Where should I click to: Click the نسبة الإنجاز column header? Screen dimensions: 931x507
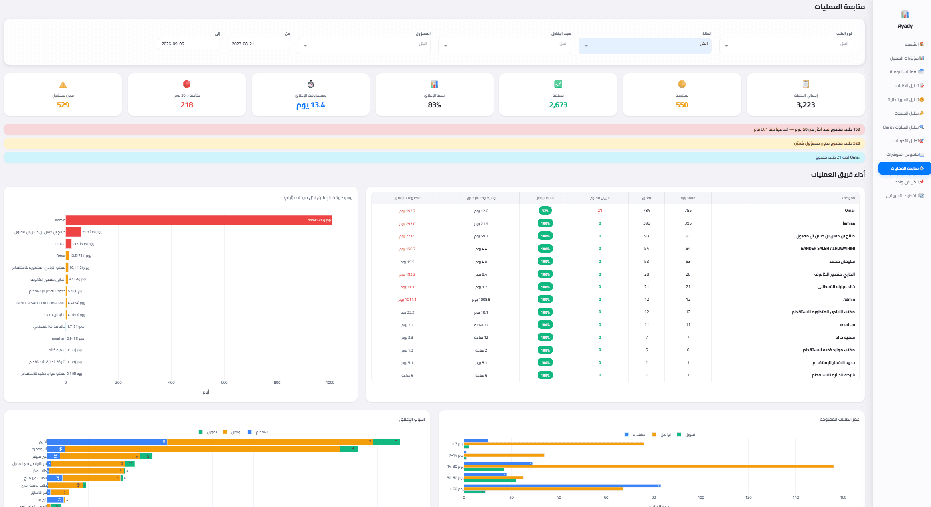pyautogui.click(x=545, y=198)
